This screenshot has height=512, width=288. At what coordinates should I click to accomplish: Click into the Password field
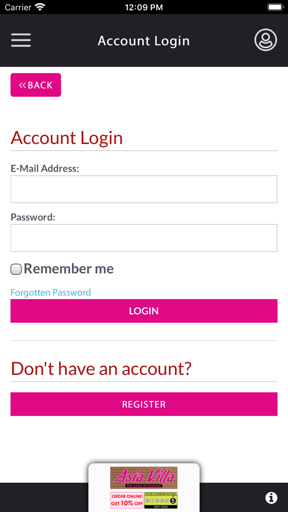pos(144,238)
